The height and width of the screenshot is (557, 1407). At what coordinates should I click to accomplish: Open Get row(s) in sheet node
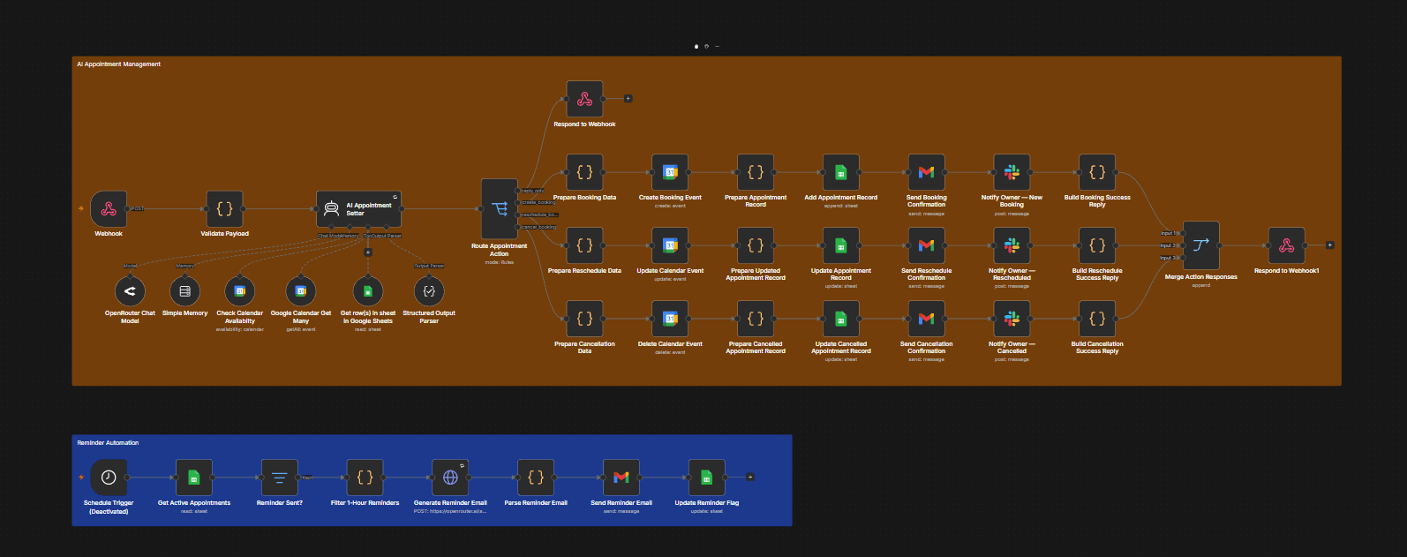point(368,291)
